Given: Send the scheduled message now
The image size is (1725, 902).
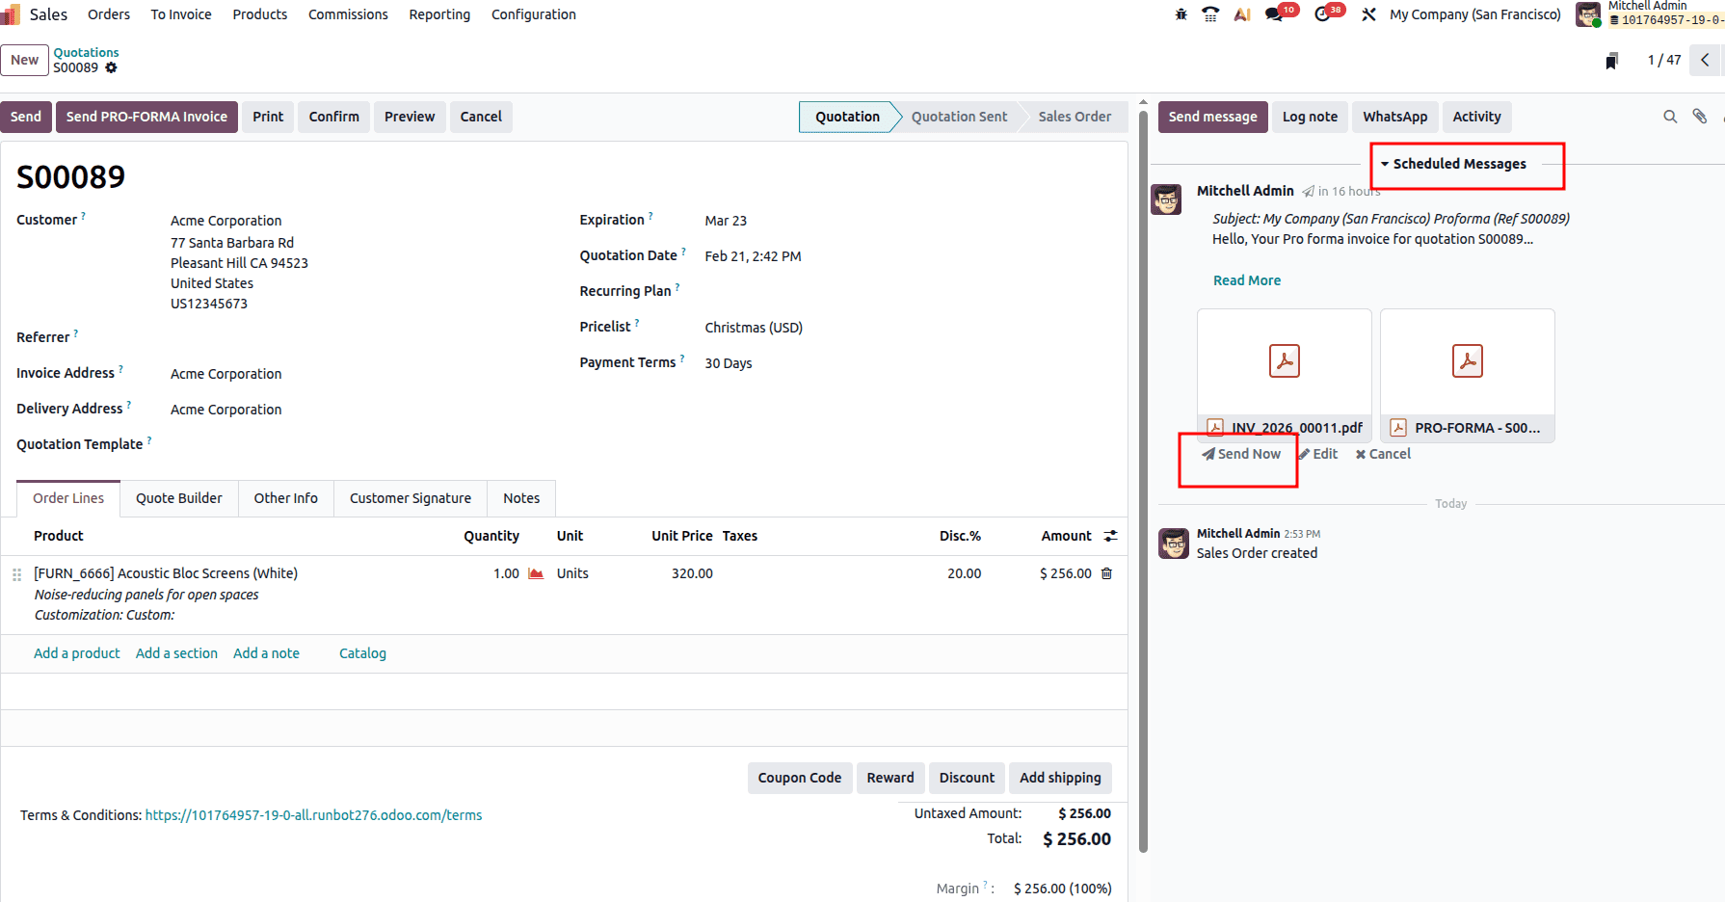Looking at the screenshot, I should (1241, 454).
